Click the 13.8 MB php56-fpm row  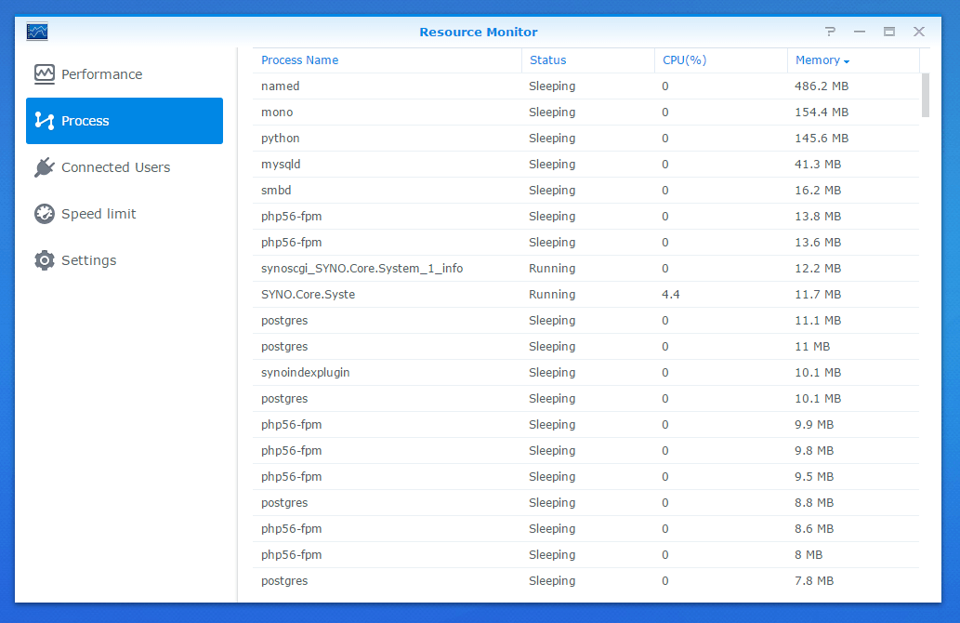[585, 217]
